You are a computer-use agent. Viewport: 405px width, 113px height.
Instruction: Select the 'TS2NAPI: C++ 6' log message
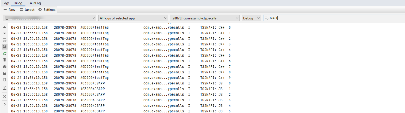point(215,61)
